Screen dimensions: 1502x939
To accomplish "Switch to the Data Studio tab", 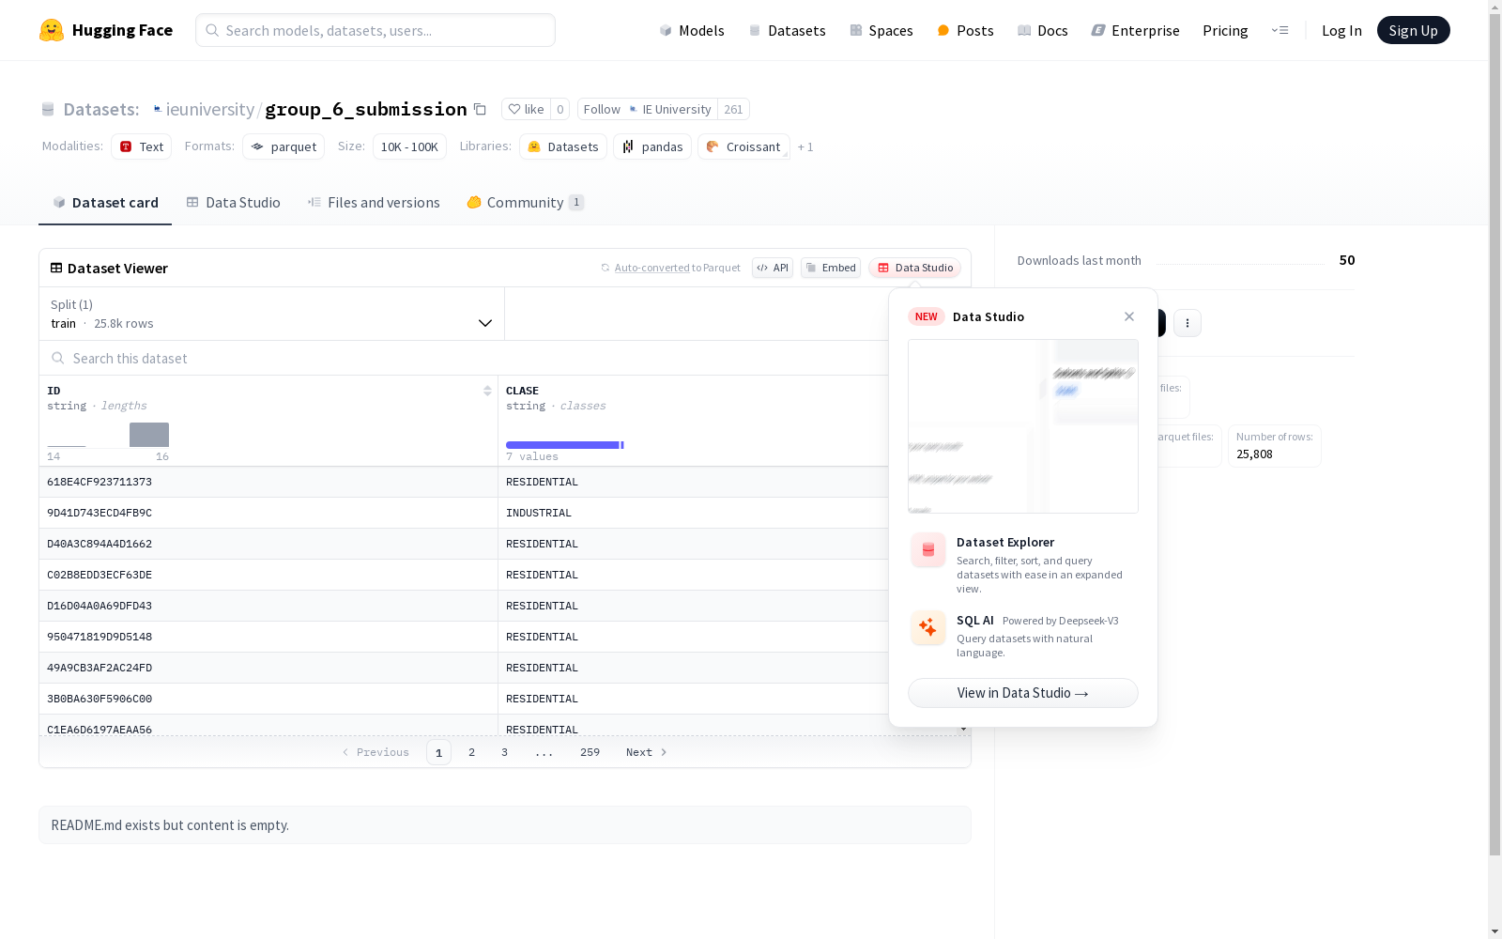I will 233,203.
